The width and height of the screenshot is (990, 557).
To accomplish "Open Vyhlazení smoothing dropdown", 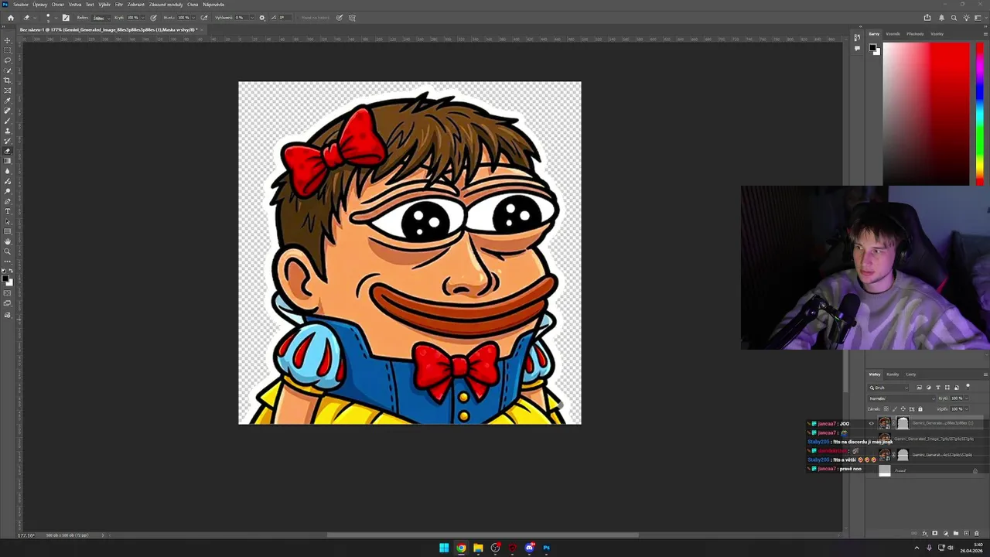I will click(252, 17).
